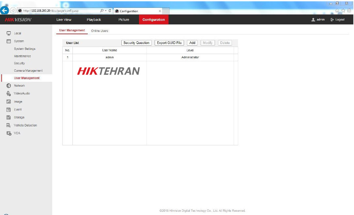The image size is (354, 215).
Task: Open Security in sidebar
Action: [x=19, y=63]
